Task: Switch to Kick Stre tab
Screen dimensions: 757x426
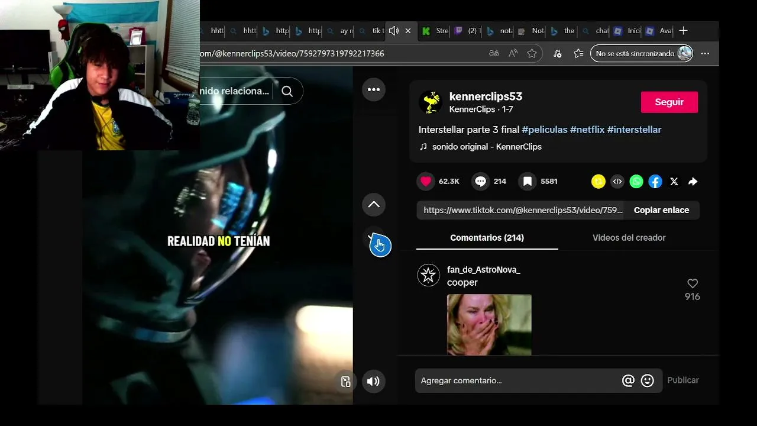Action: (435, 31)
